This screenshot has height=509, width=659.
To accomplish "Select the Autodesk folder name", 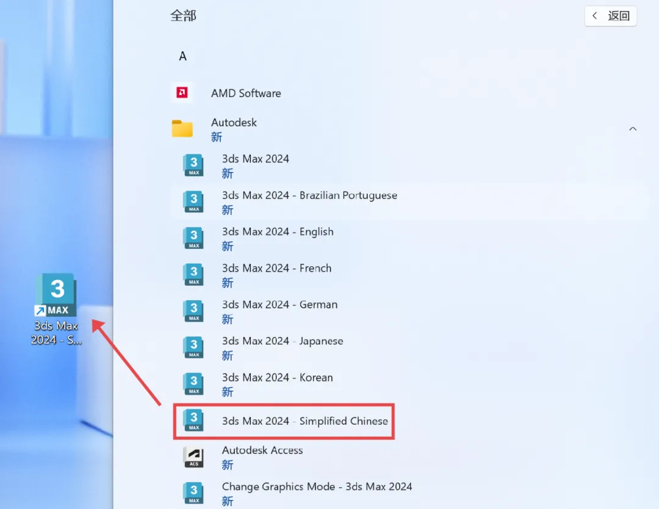I will 234,123.
